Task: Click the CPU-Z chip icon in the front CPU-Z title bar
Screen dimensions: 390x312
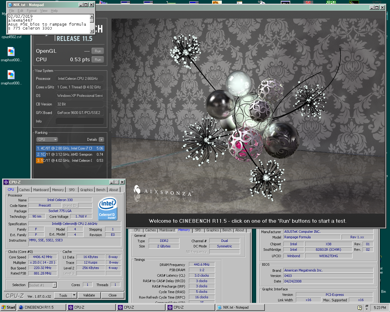Action: pyautogui.click(x=6, y=182)
